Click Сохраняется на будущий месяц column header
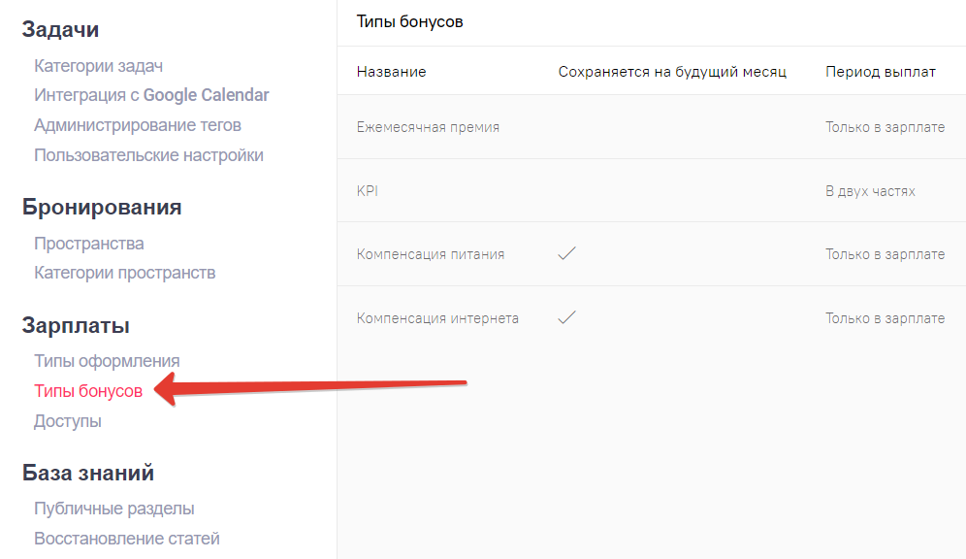The image size is (966, 559). point(672,72)
